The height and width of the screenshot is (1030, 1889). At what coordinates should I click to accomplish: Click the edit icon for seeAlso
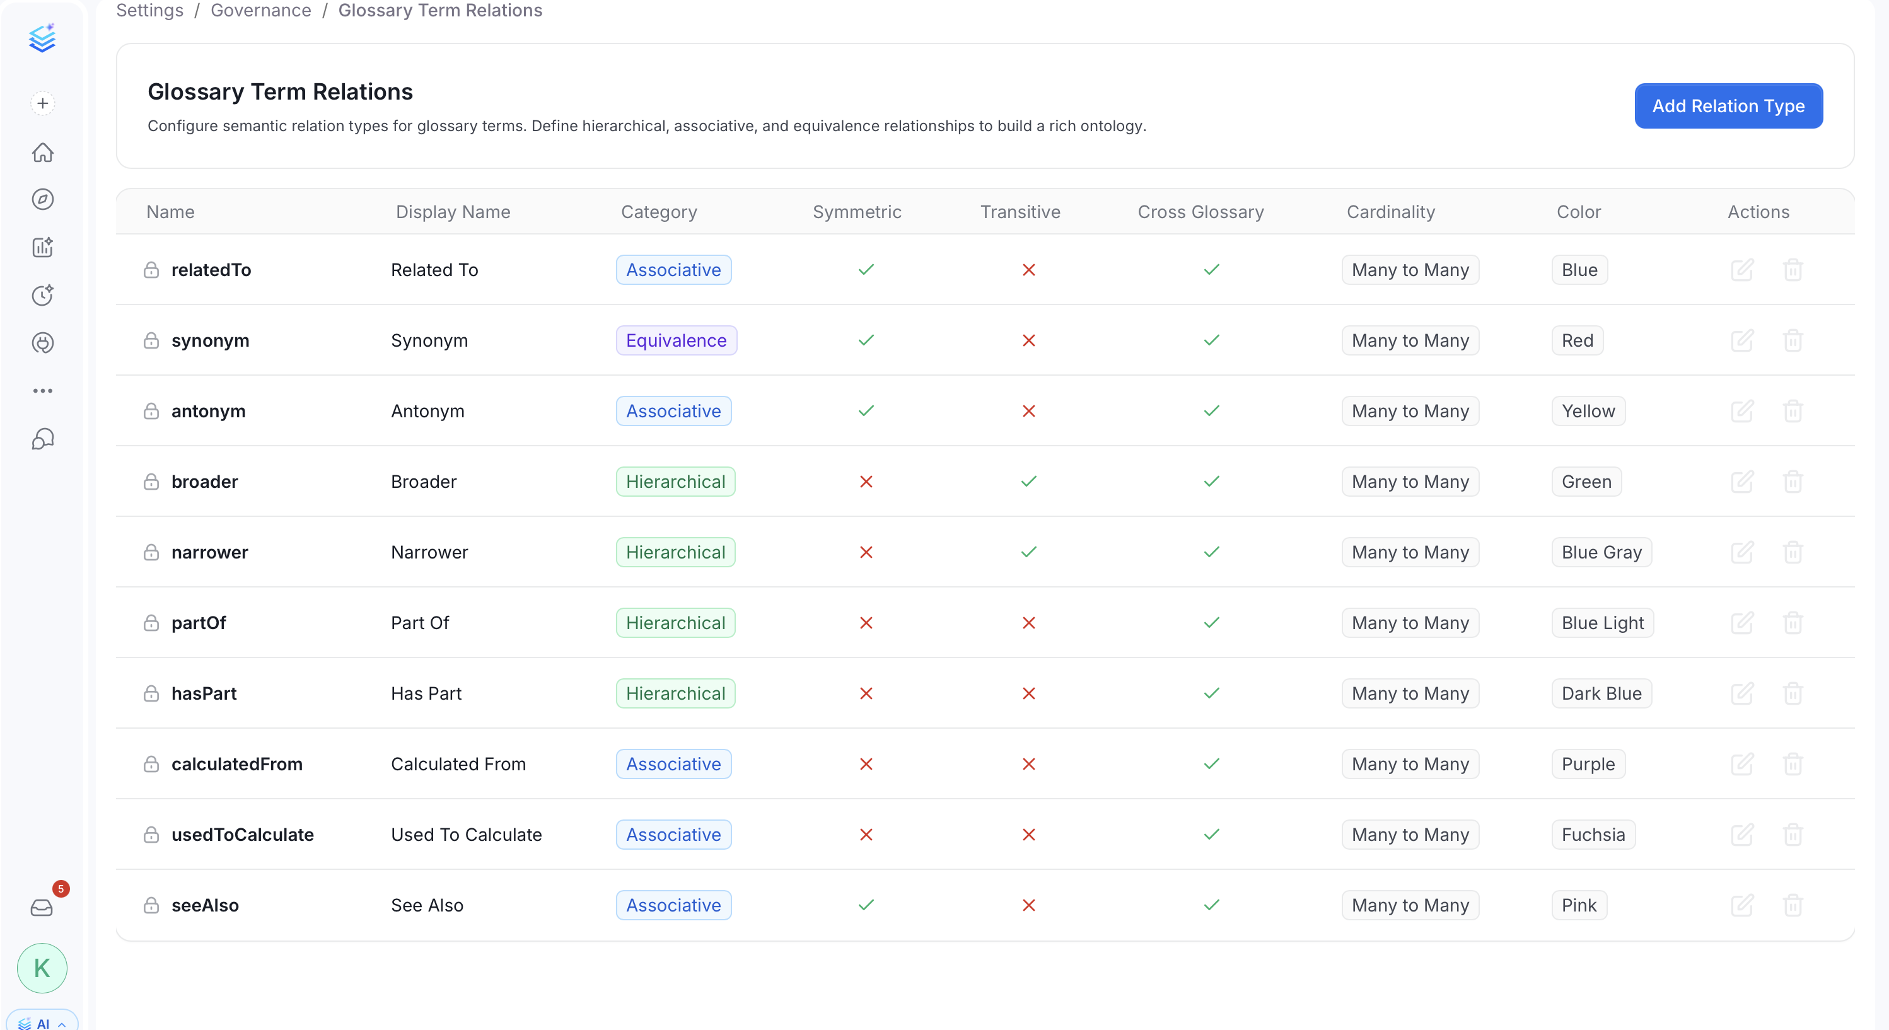tap(1742, 905)
